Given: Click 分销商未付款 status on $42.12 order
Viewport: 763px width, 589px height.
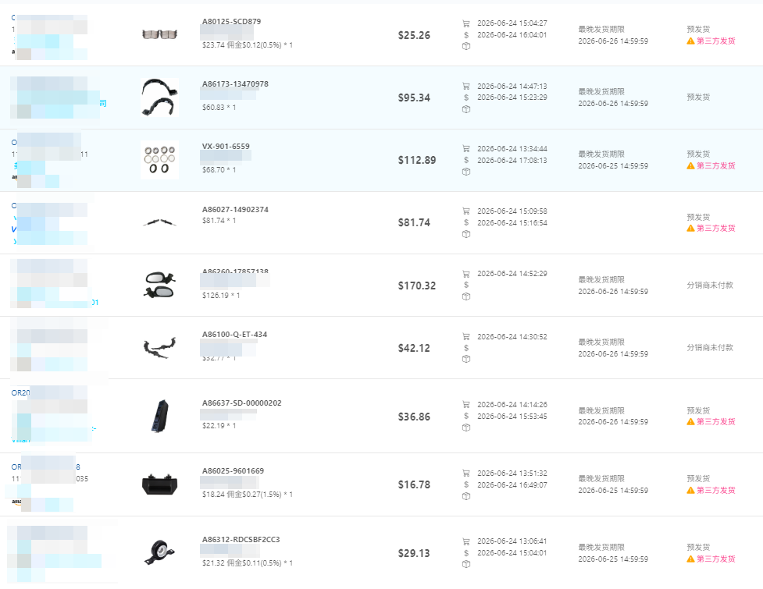Looking at the screenshot, I should point(710,347).
